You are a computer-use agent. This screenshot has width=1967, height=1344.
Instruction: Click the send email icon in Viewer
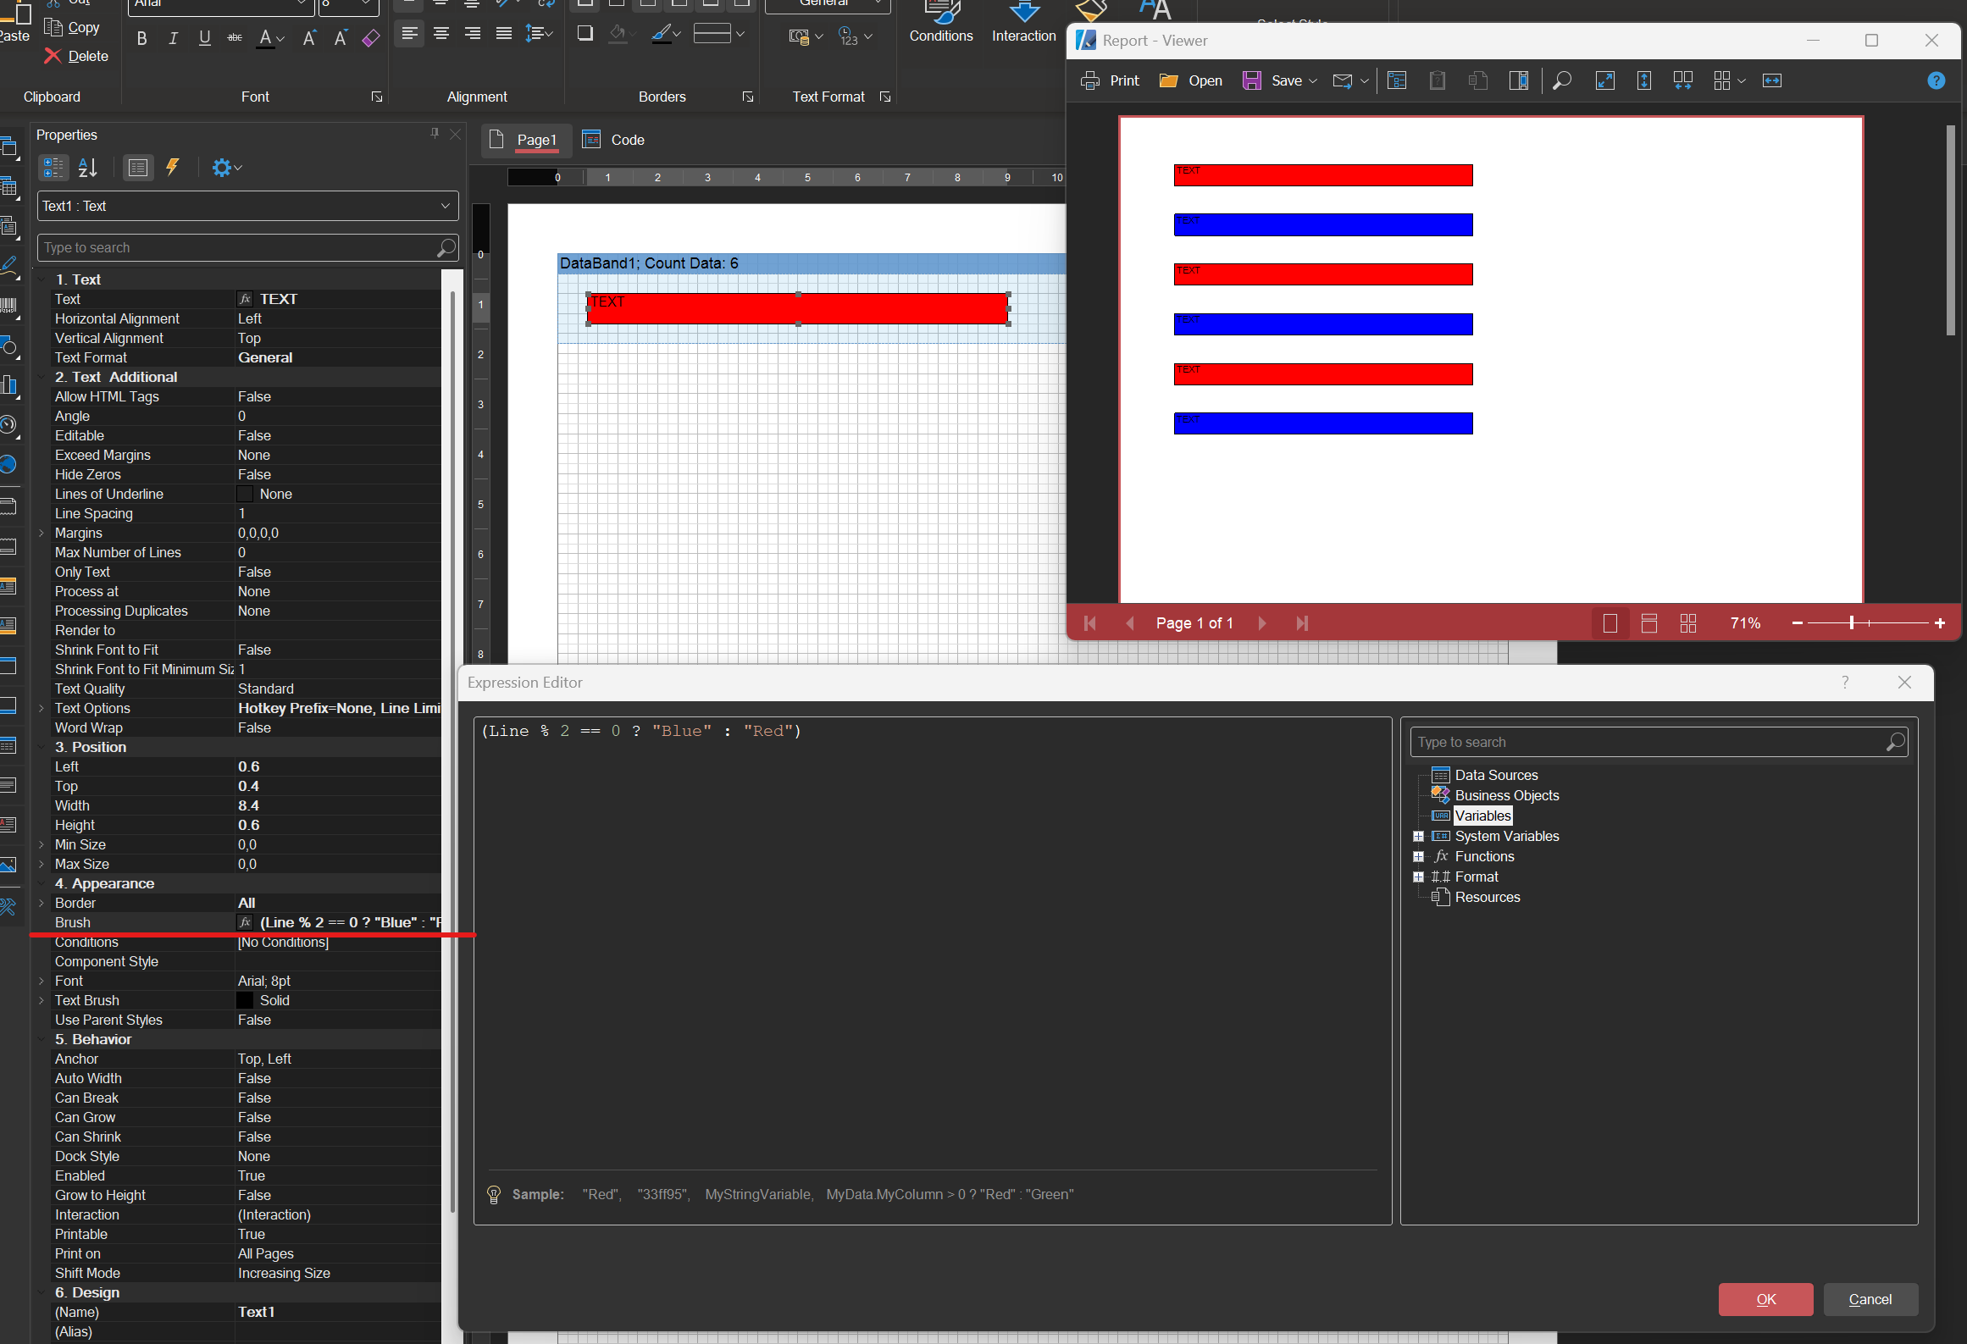point(1343,80)
